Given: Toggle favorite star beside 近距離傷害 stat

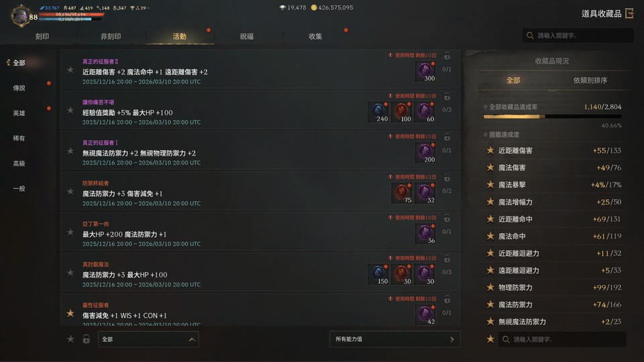Looking at the screenshot, I should 490,151.
